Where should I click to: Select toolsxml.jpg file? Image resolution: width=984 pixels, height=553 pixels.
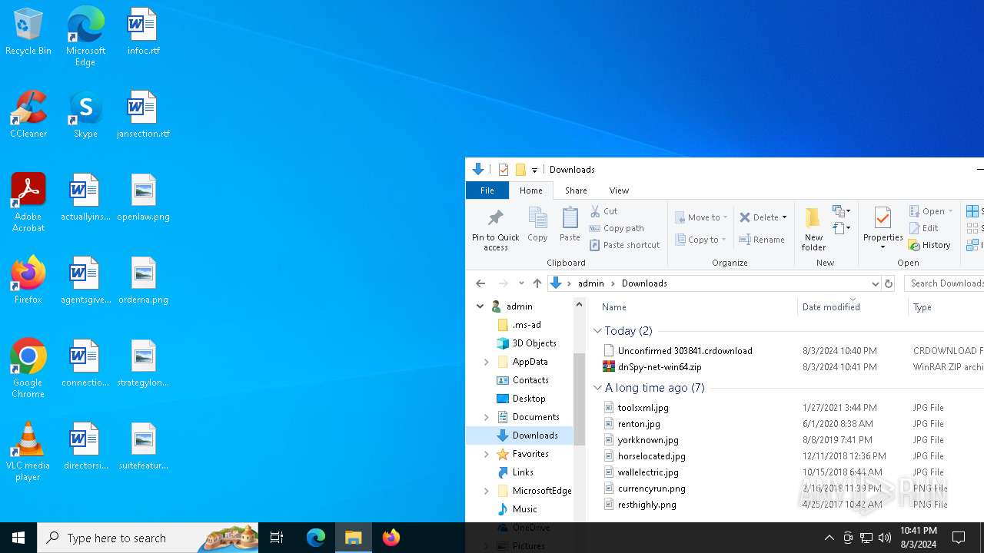click(643, 408)
